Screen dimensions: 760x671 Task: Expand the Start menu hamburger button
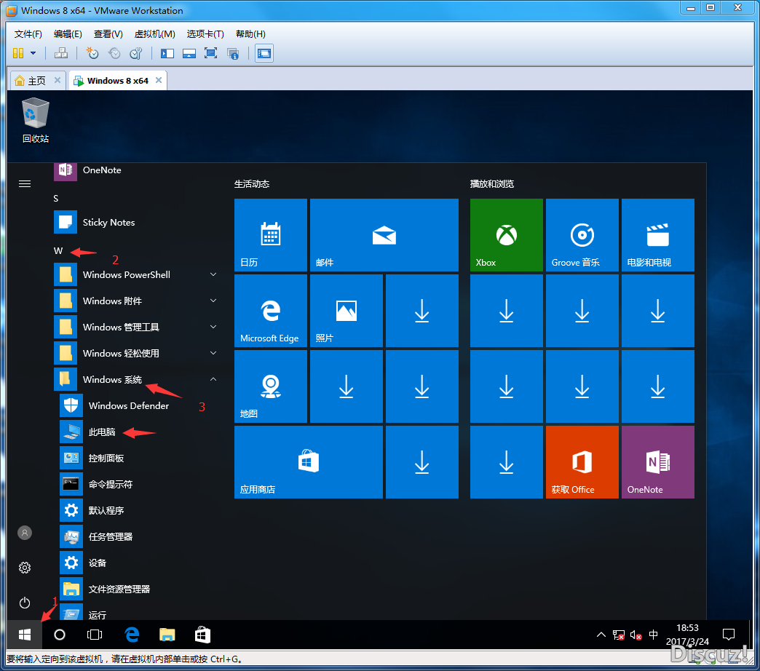click(x=25, y=183)
